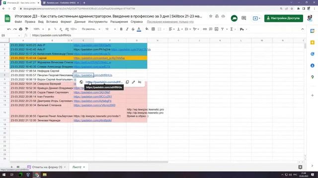The image size is (318, 178).
Task: Switch to Ответы на форму (1) sheet
Action: point(47,167)
